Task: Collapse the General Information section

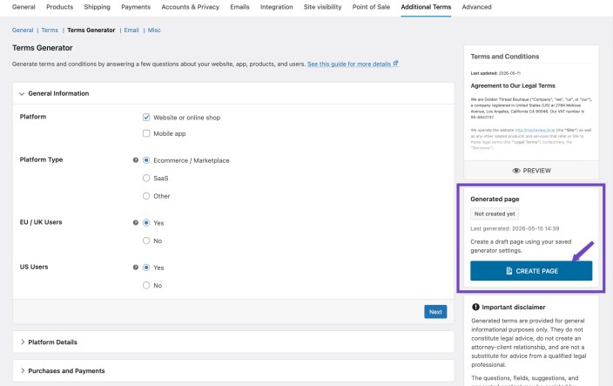Action: 233,93
